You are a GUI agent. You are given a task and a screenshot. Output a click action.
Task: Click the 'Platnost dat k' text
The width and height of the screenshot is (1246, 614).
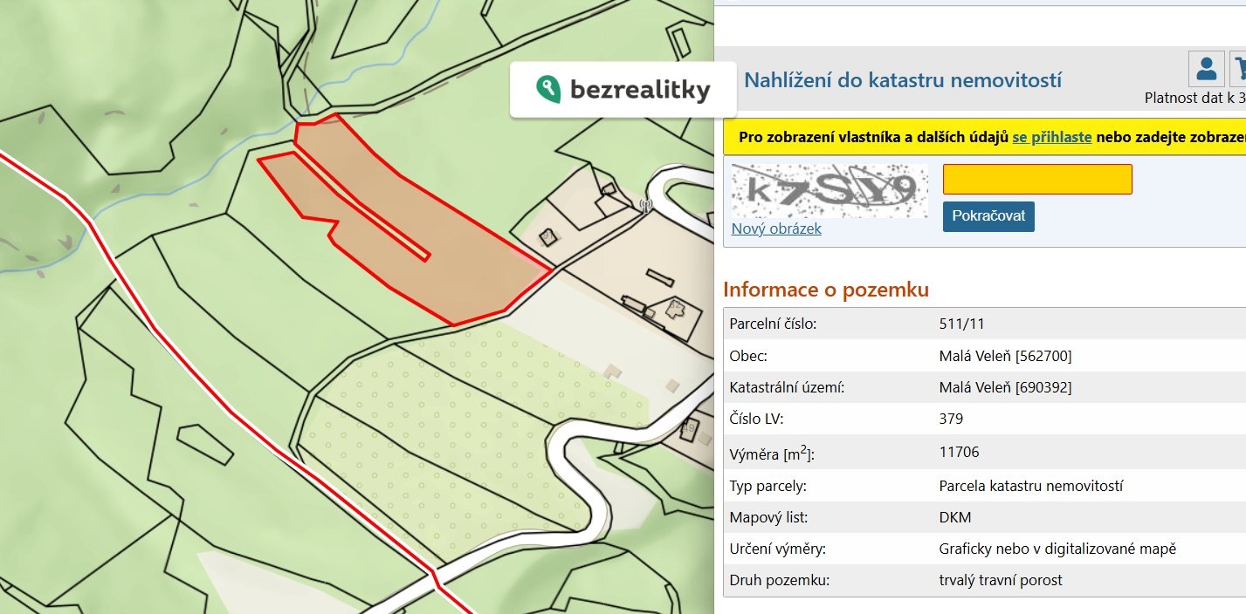click(x=1191, y=98)
